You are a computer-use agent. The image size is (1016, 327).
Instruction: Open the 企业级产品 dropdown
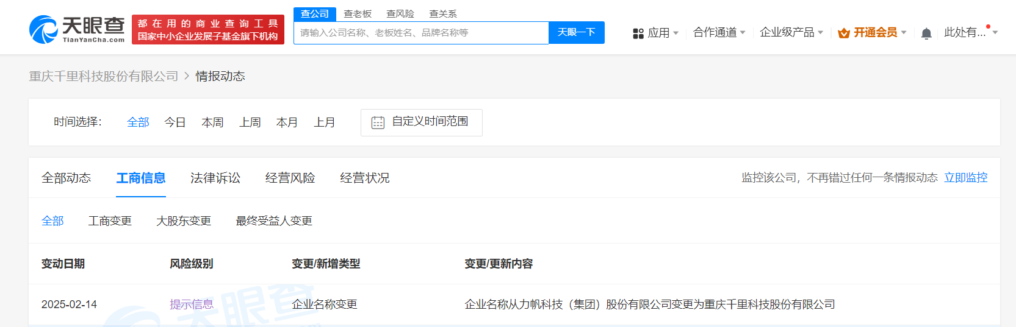(x=791, y=32)
